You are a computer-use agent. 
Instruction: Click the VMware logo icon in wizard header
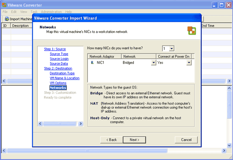point(191,31)
